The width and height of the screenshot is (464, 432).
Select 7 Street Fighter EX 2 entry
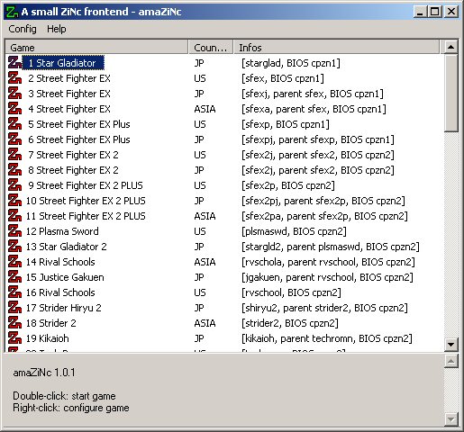pos(73,155)
